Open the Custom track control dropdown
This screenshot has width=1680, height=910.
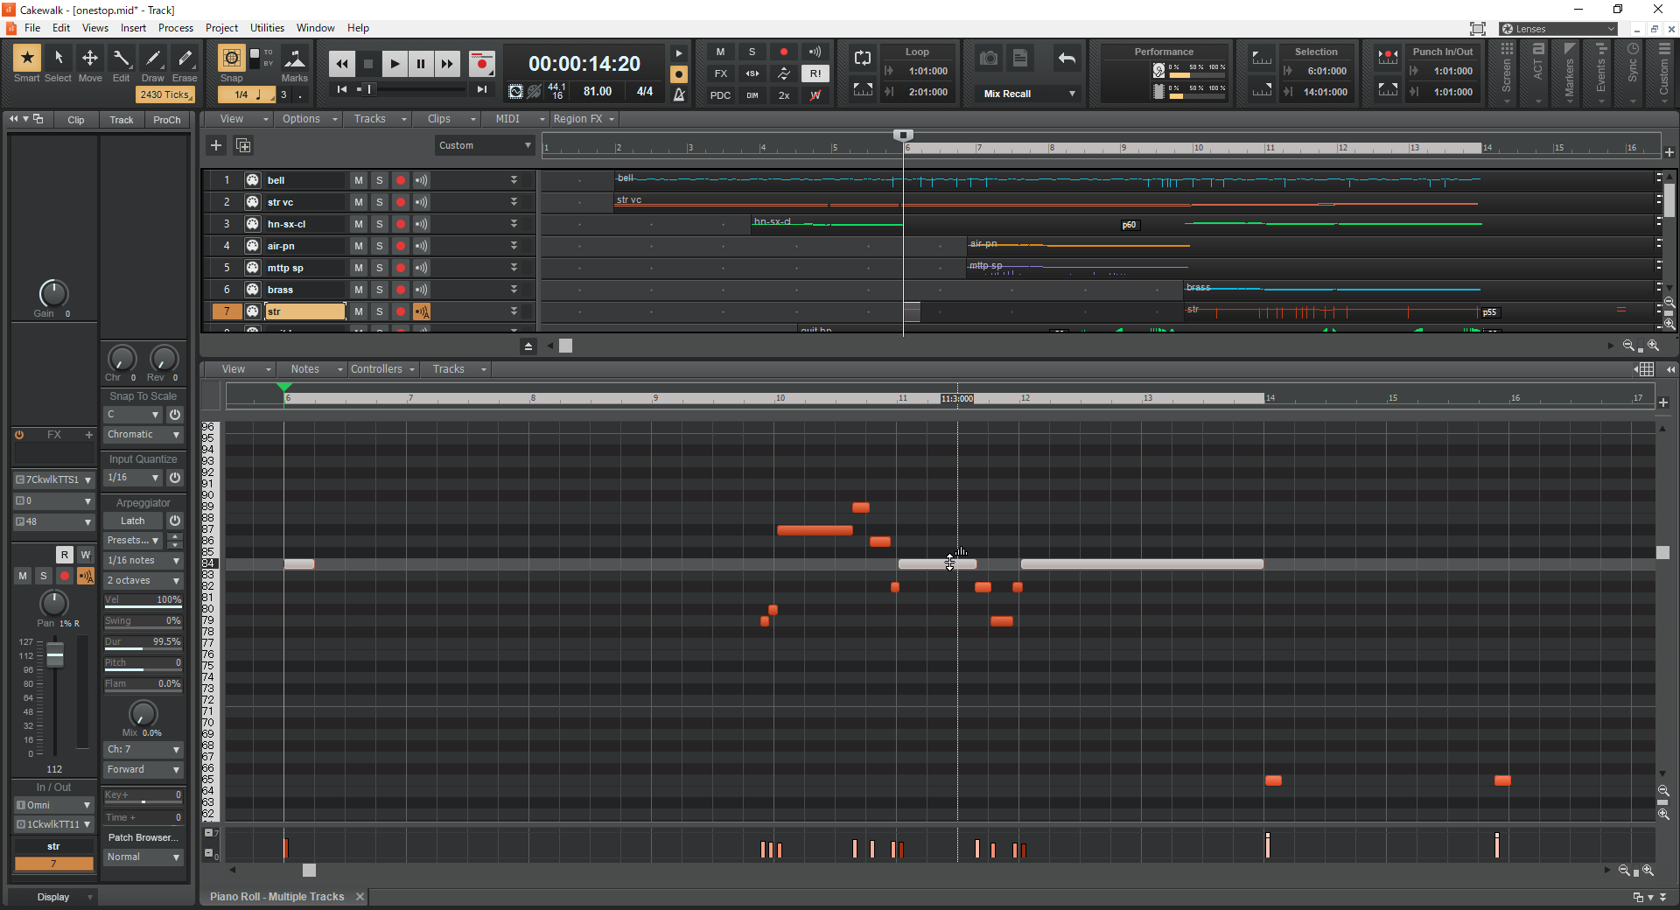(x=485, y=145)
